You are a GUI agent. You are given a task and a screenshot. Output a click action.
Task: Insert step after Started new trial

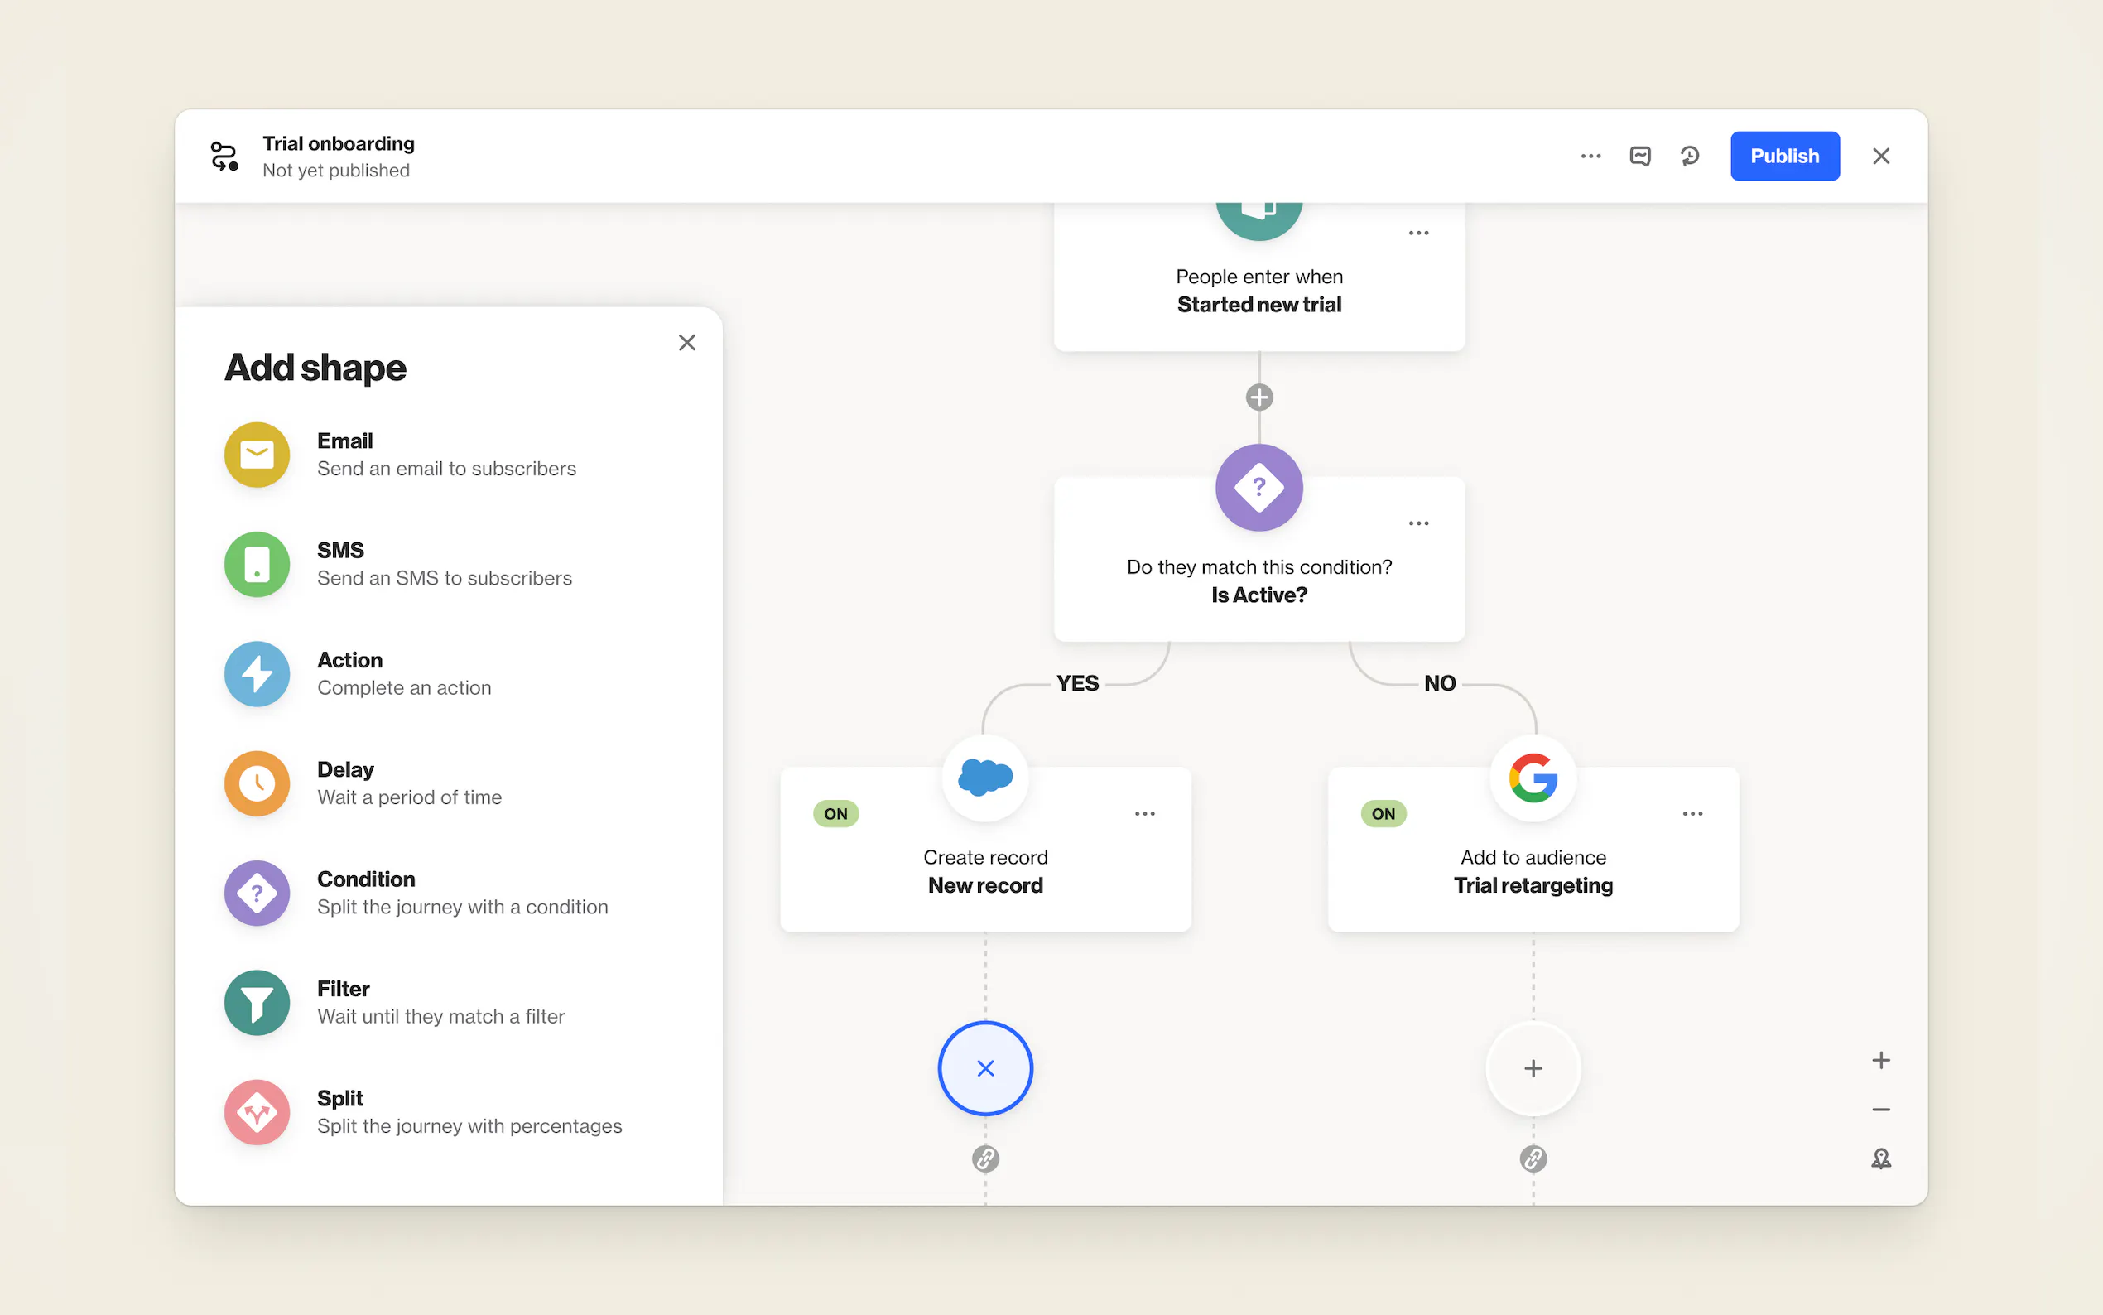tap(1258, 397)
